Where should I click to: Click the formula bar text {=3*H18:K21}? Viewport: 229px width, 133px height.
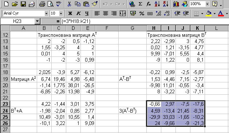[76, 21]
